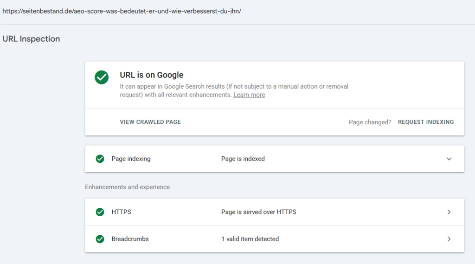Click the 'HTTPS' row label
Image resolution: width=475 pixels, height=264 pixels.
(x=121, y=212)
